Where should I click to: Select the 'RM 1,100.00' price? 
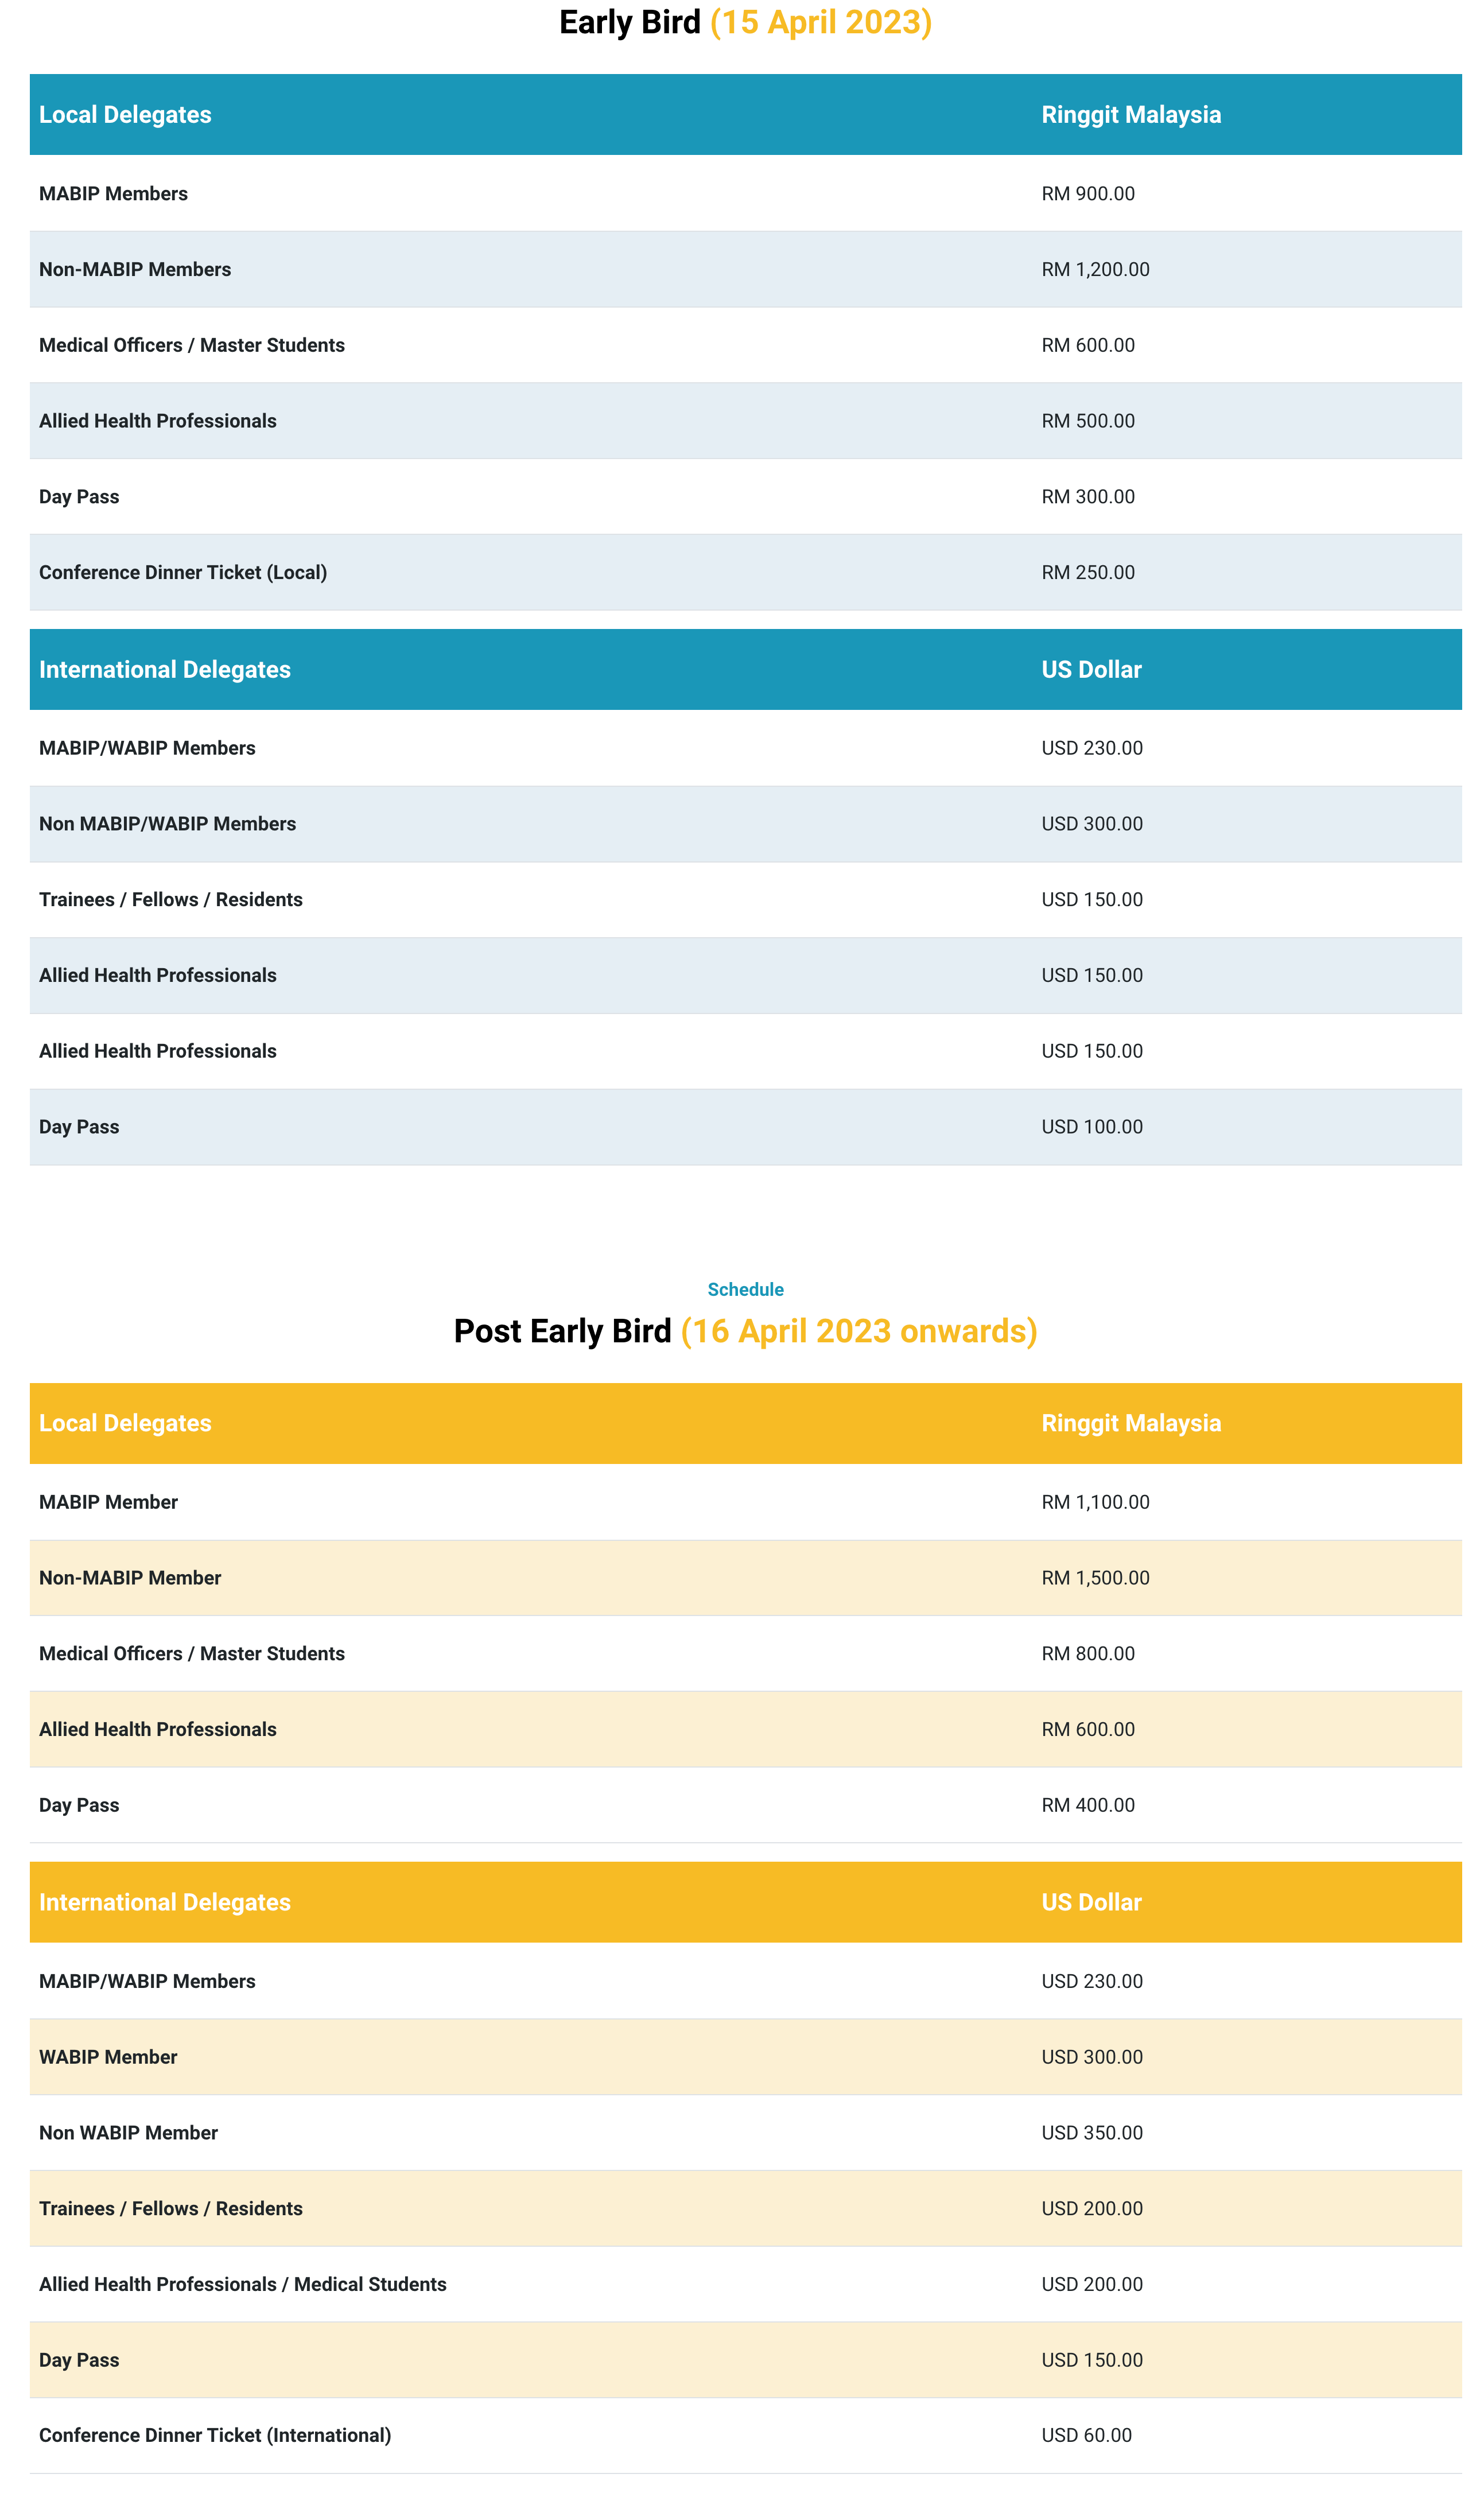coord(1095,1502)
